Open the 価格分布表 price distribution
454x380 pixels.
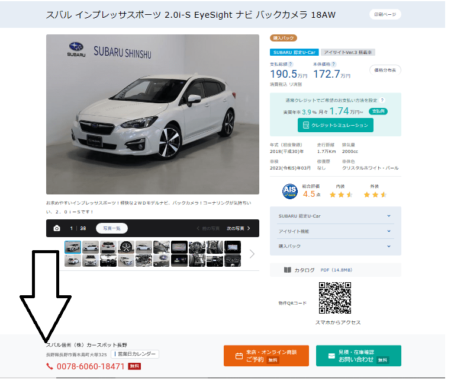pyautogui.click(x=385, y=70)
